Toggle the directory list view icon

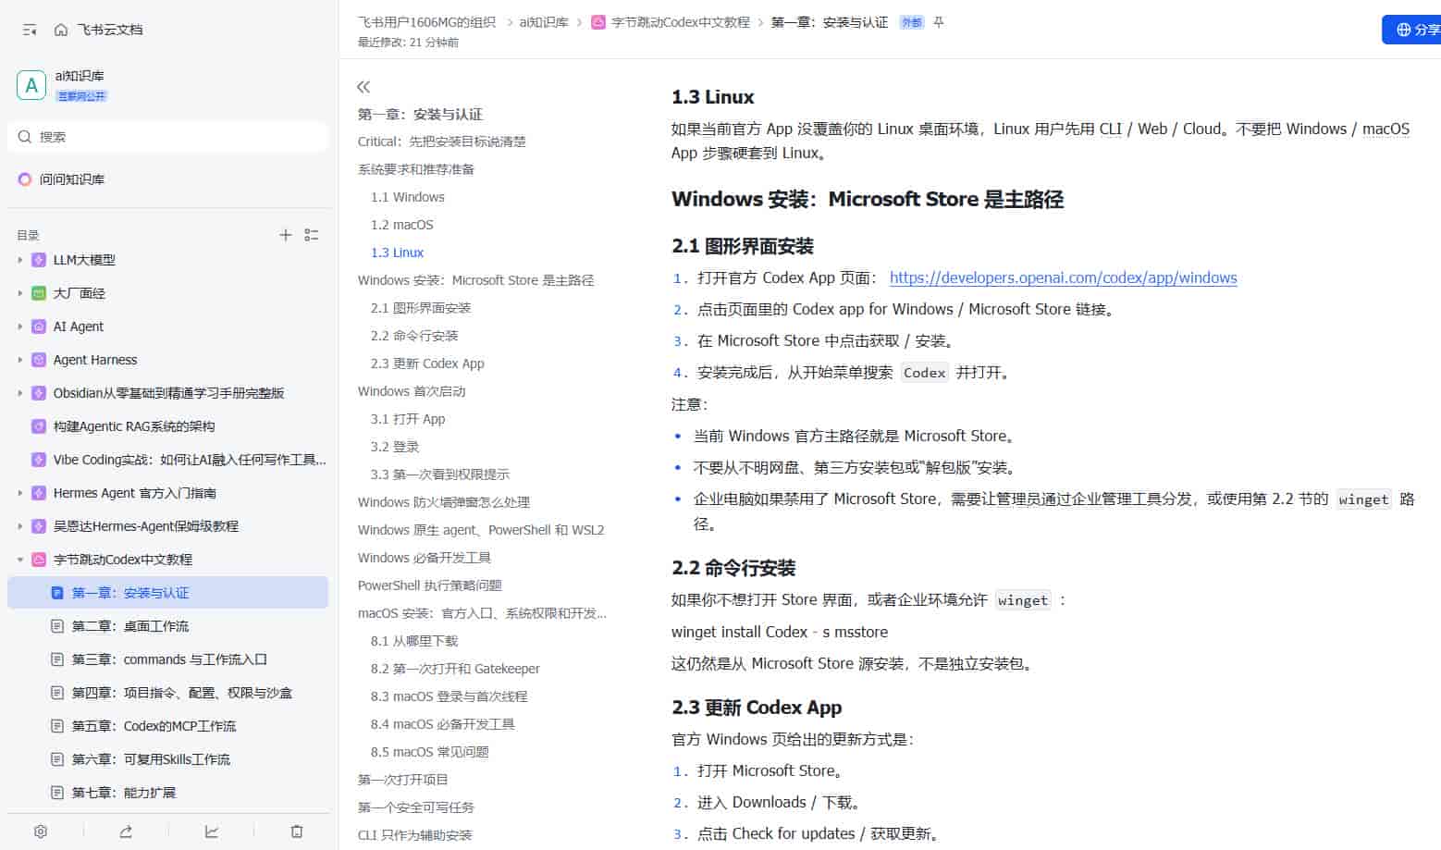tap(312, 235)
